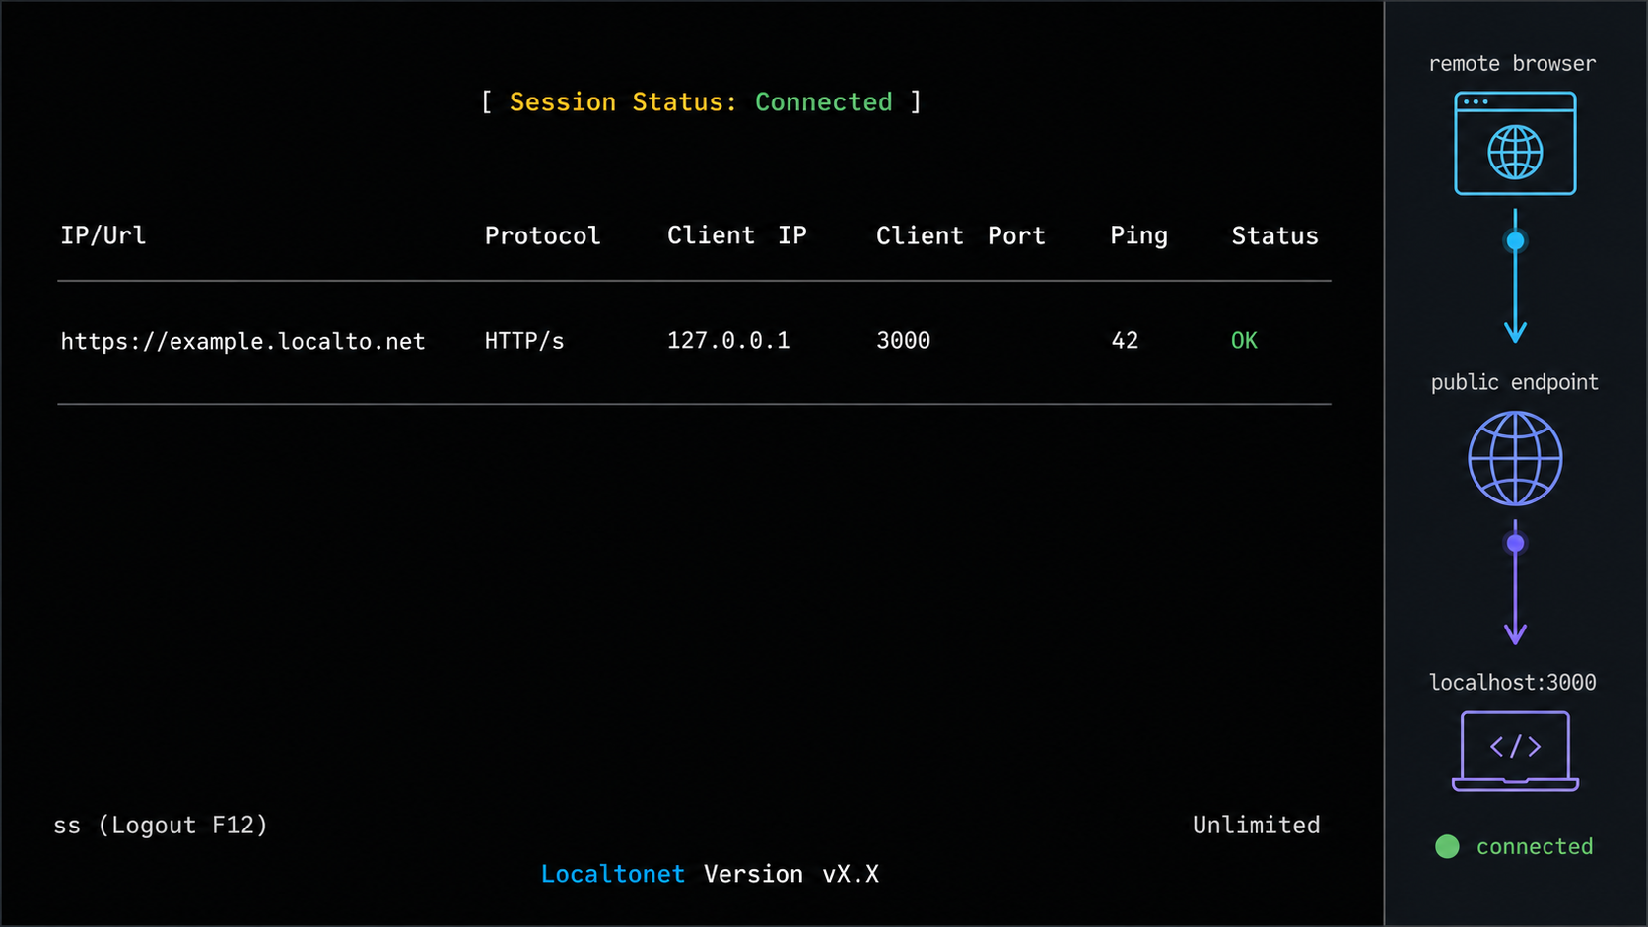
Task: Click the green connected status dot
Action: (x=1447, y=846)
